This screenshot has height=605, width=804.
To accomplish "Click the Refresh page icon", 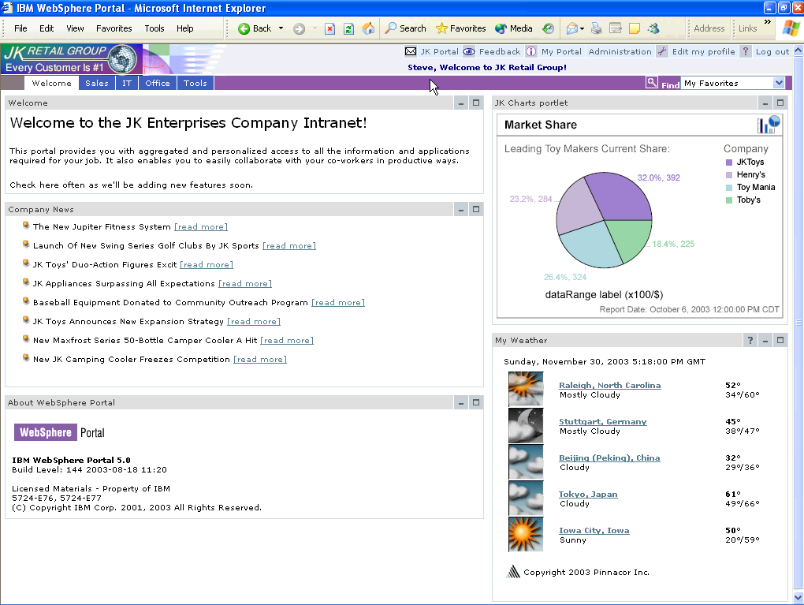I will tap(348, 28).
